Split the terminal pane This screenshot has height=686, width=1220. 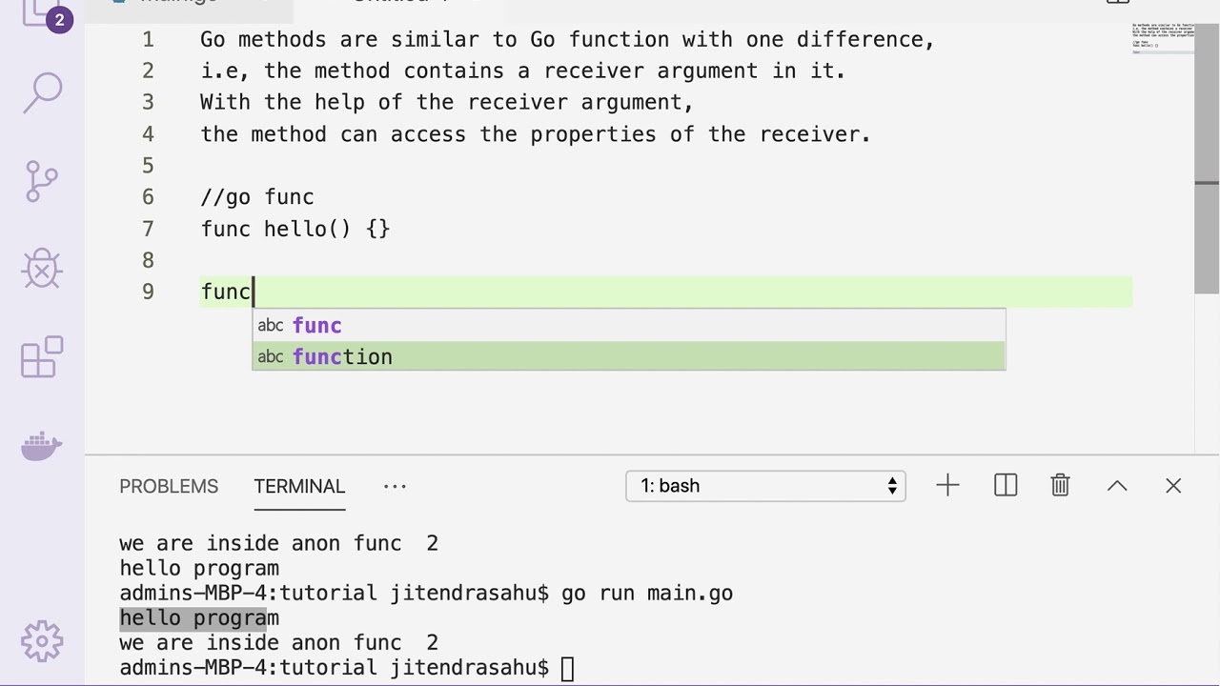[1006, 486]
